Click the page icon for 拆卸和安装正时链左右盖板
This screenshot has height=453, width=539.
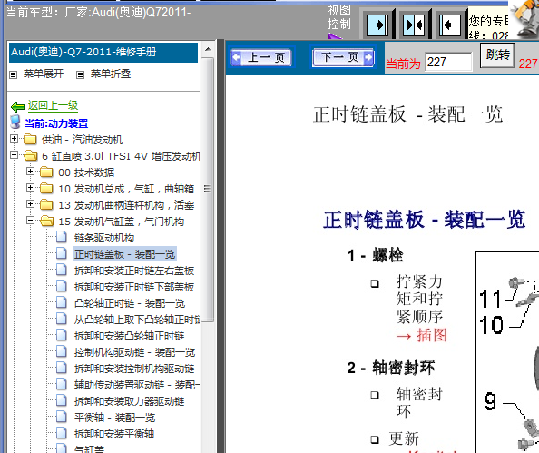tap(62, 270)
